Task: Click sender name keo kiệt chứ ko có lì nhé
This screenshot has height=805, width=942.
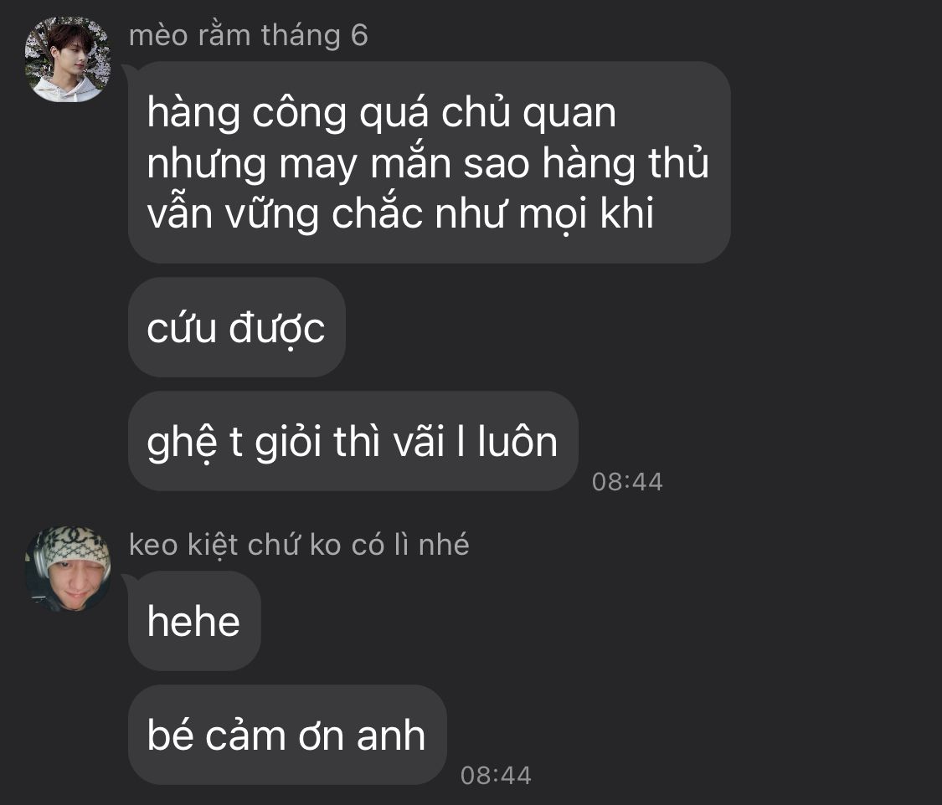Action: pyautogui.click(x=299, y=545)
